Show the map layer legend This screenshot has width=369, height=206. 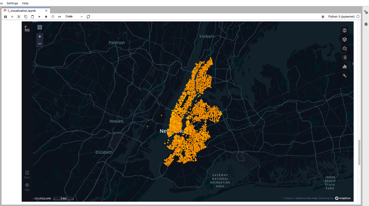[x=344, y=57]
